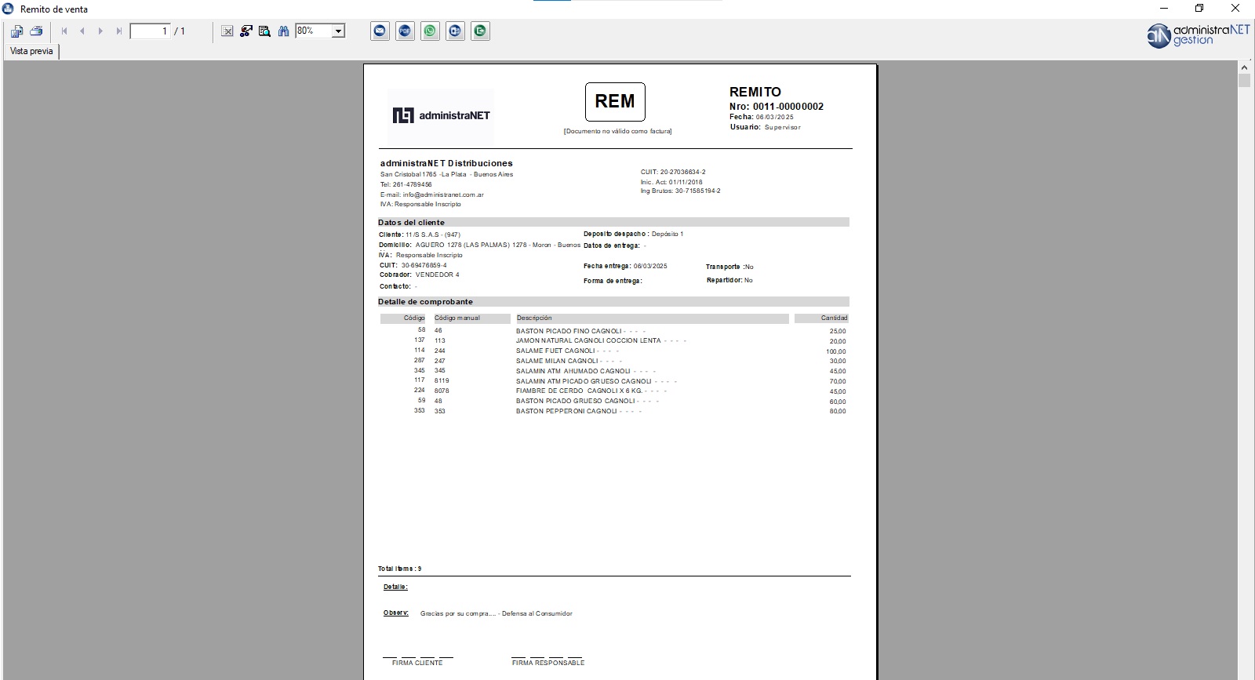Click 'Deposito despacho: Depósito 1' text

(634, 234)
